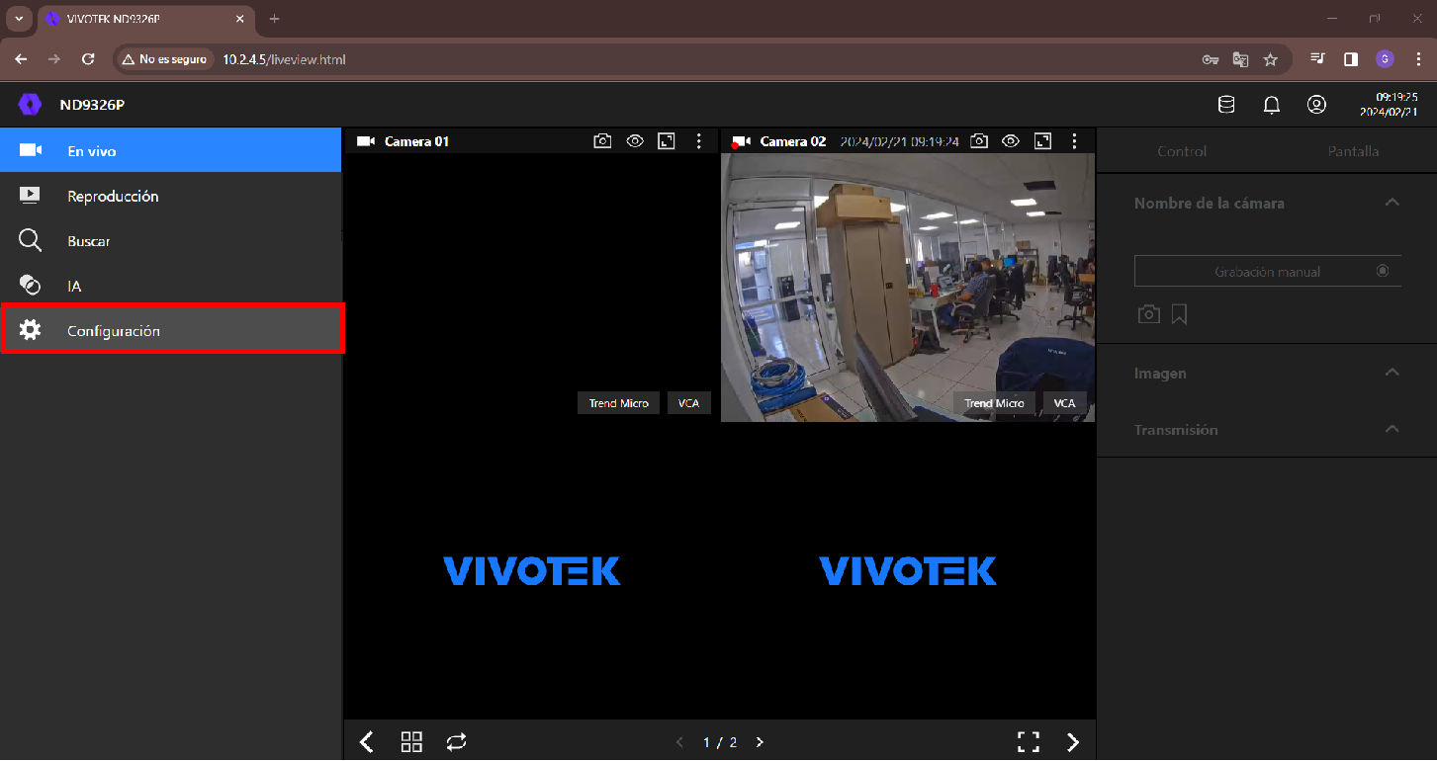Viewport: 1437px width, 761px height.
Task: Click the browser address bar URL
Action: pos(284,59)
